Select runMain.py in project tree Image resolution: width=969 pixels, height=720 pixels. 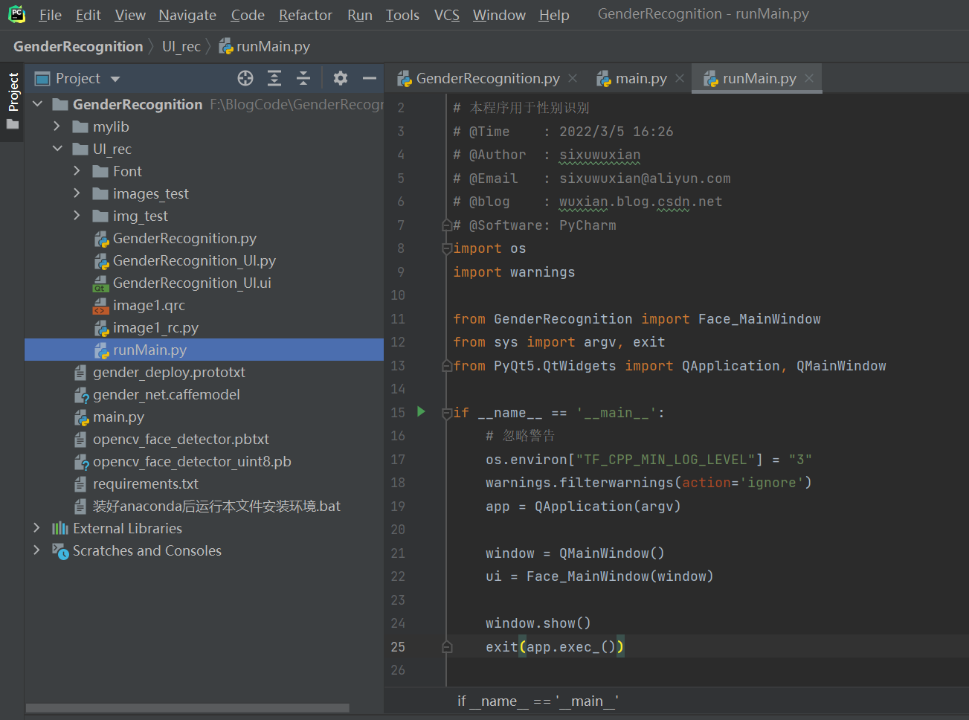[x=204, y=350]
